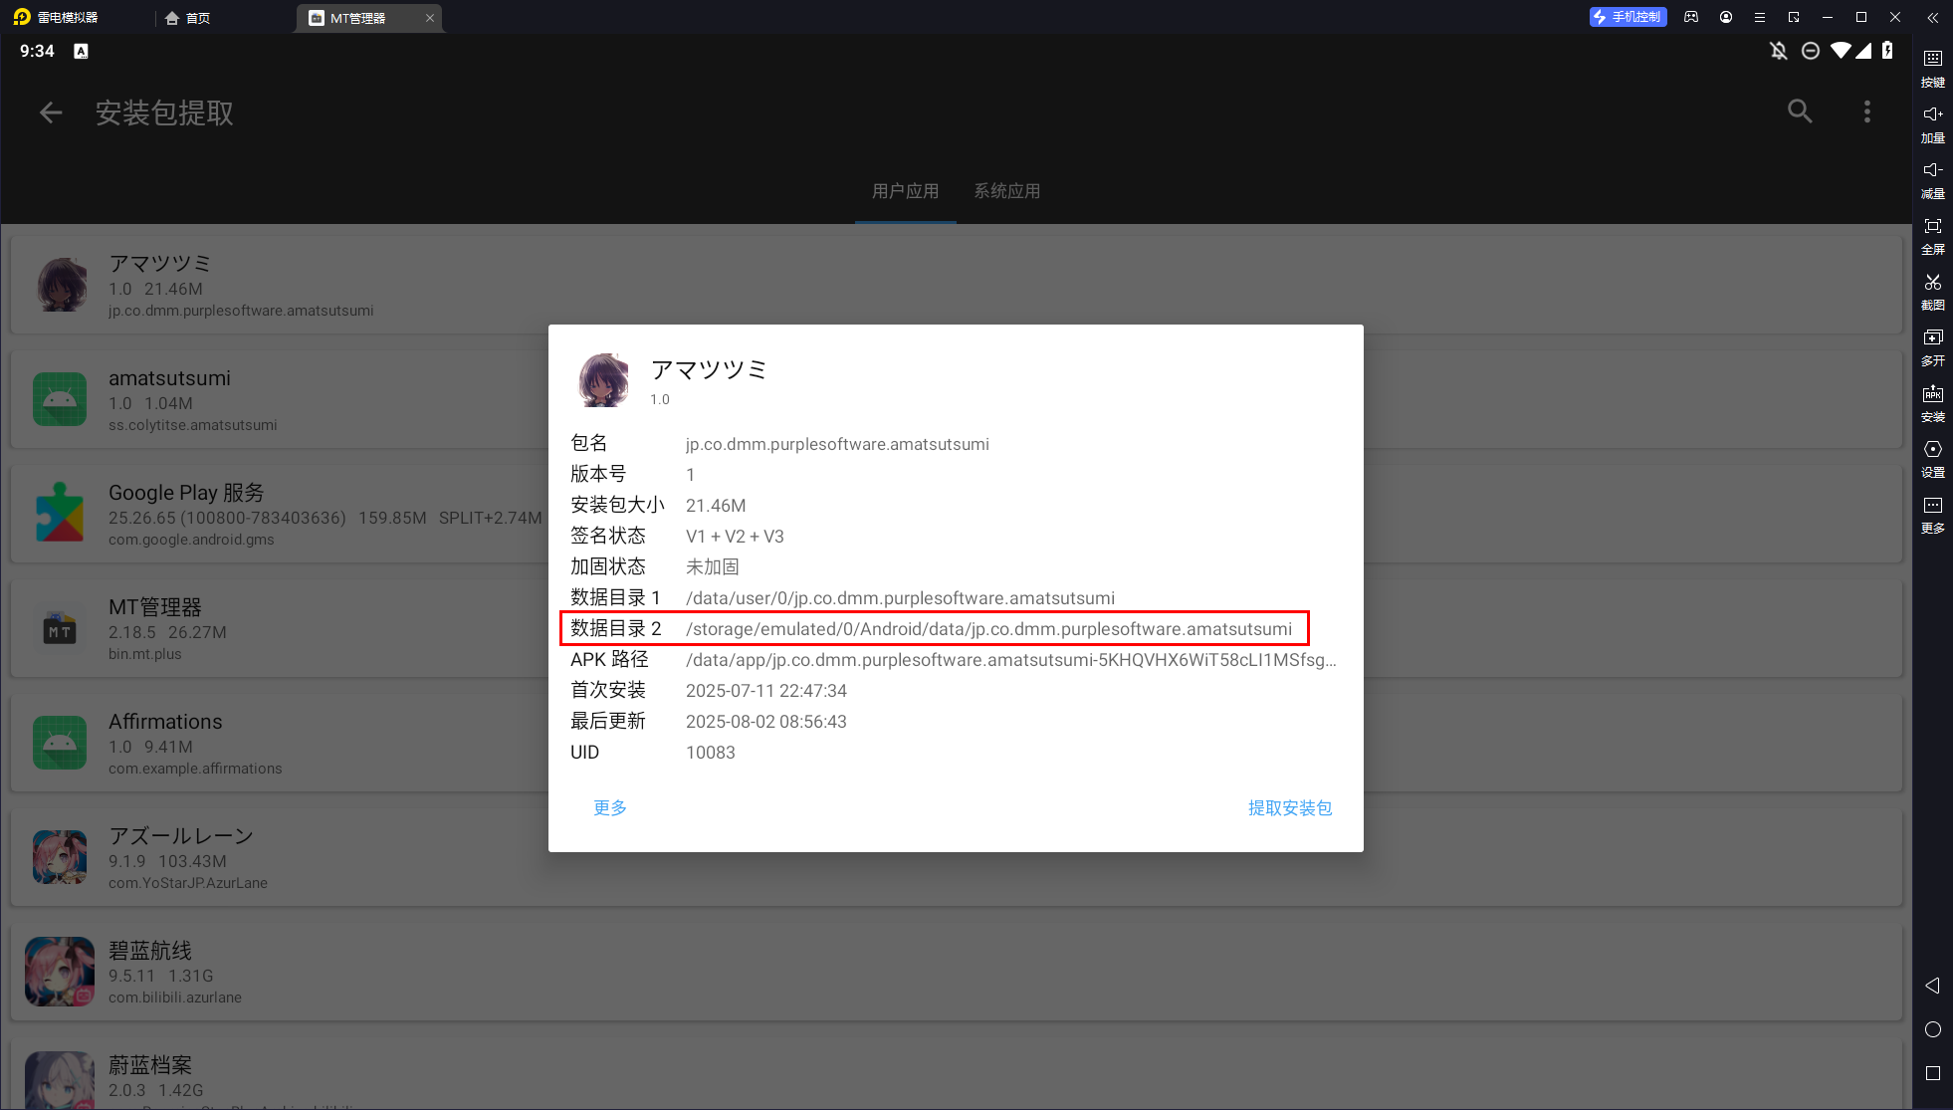Select the 数据目录 2 path row
Screen dimensions: 1953x1110
click(x=934, y=628)
